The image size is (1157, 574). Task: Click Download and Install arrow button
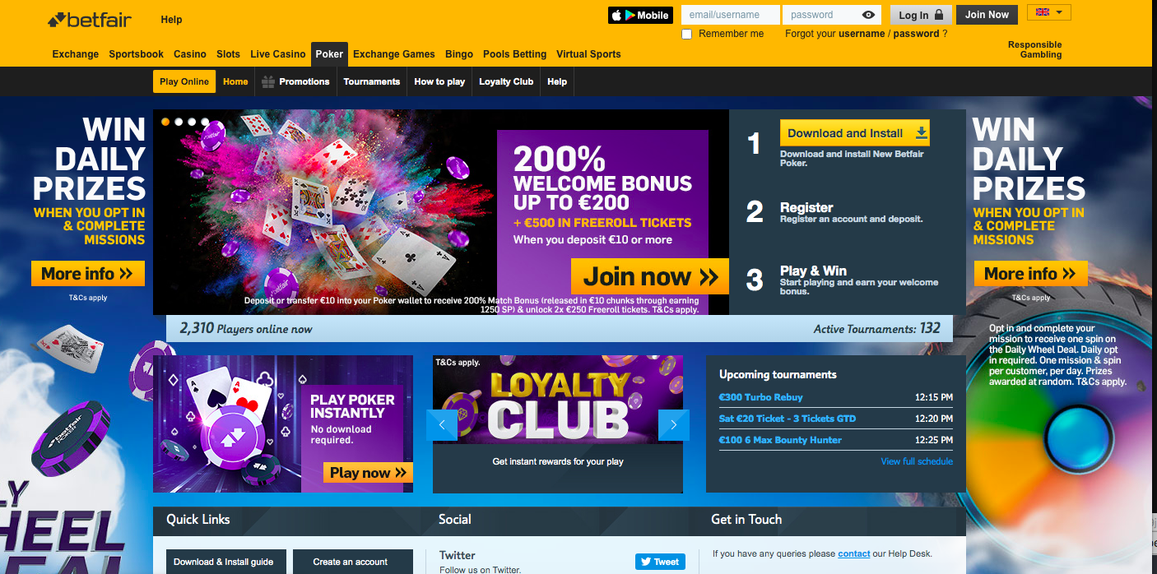pos(855,133)
